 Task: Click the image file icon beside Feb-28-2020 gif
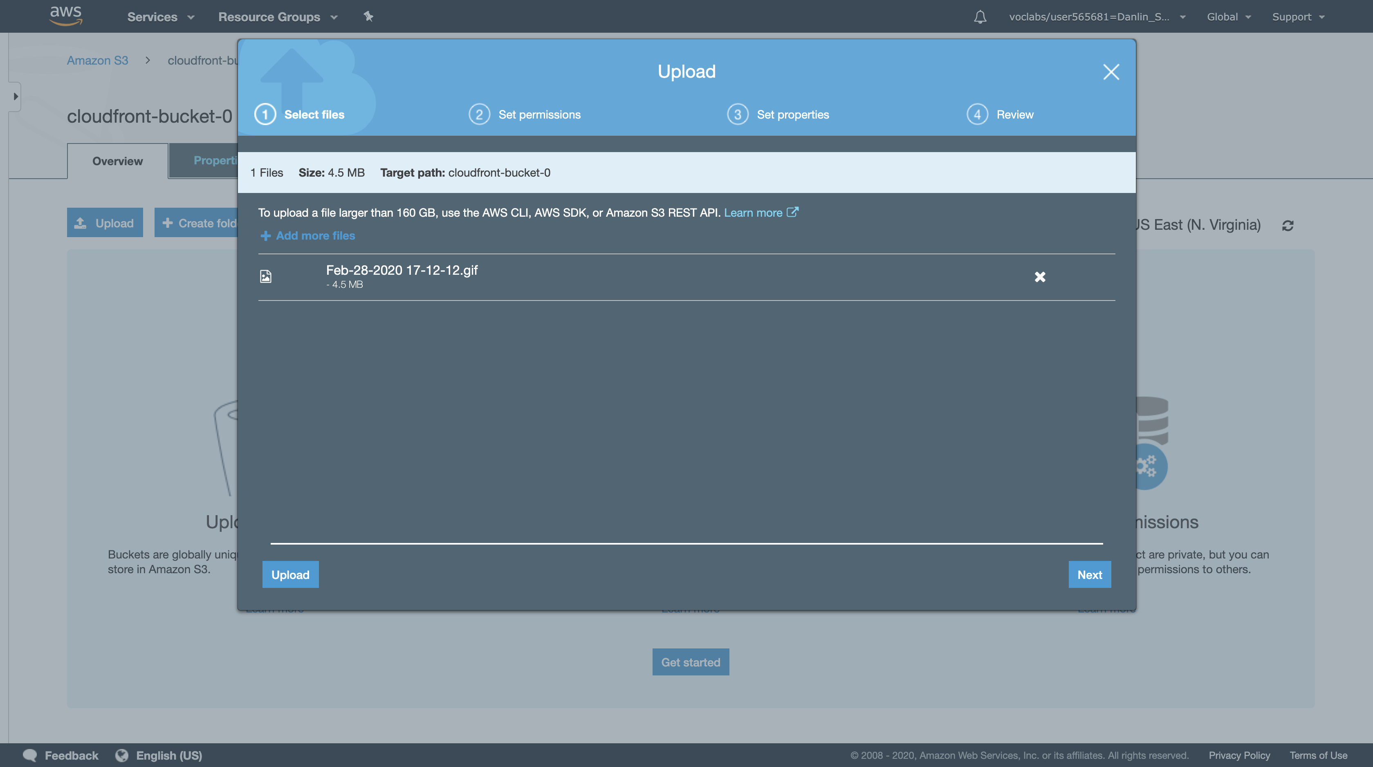click(x=265, y=276)
